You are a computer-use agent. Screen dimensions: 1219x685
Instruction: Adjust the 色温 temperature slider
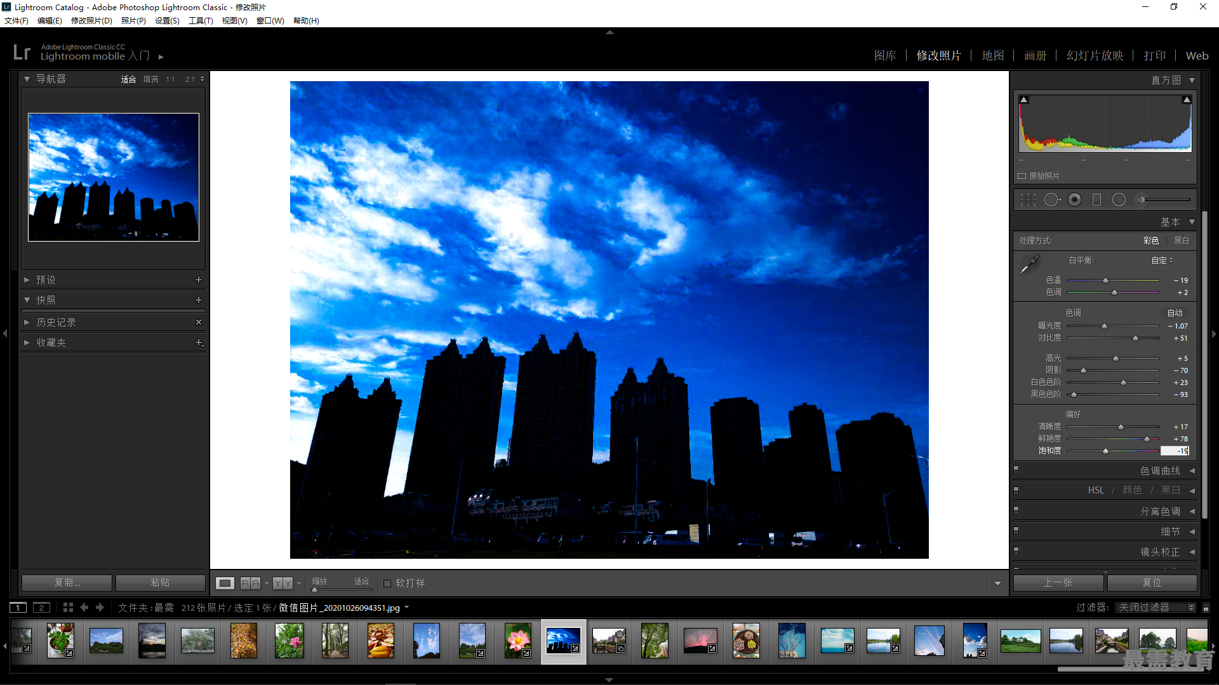(1105, 280)
